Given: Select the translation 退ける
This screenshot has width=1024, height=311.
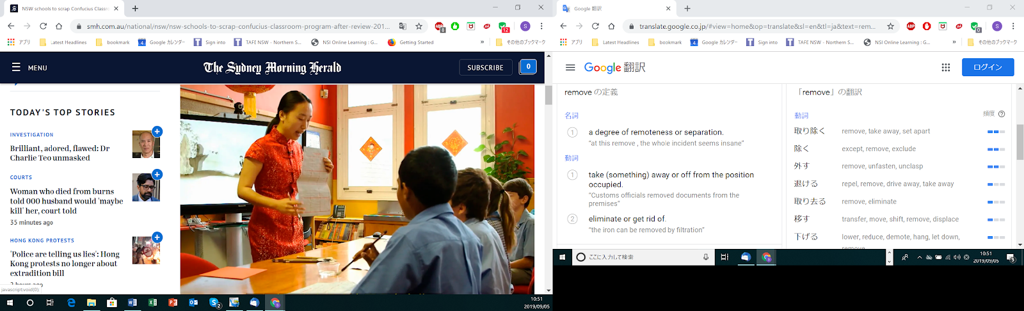Looking at the screenshot, I should (806, 184).
